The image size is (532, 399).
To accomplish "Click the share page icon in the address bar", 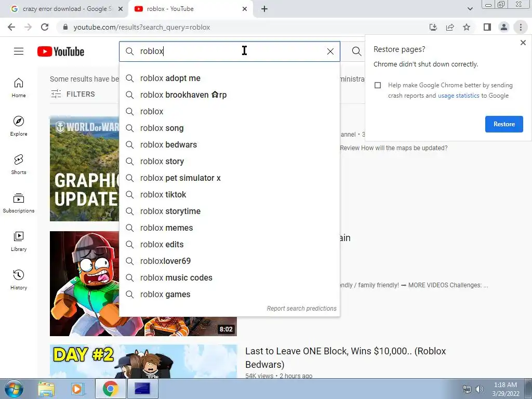I will [x=450, y=27].
